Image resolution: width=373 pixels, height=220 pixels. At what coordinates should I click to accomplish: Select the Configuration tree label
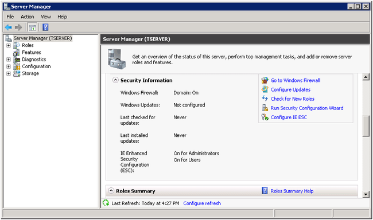click(36, 66)
